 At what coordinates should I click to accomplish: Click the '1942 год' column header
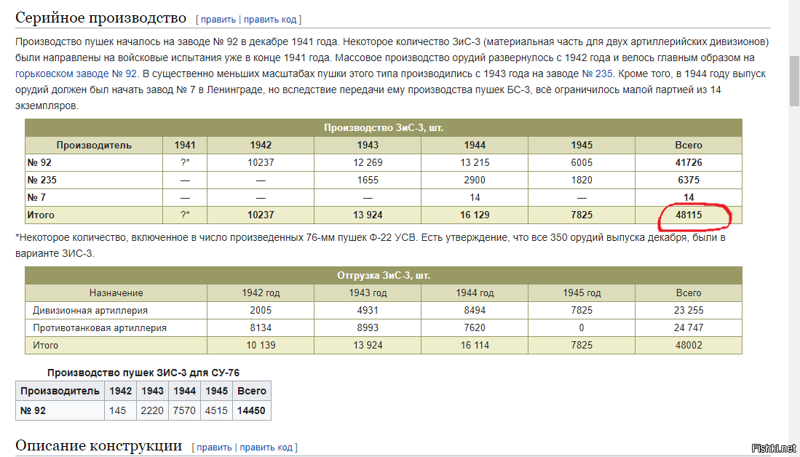coord(261,293)
